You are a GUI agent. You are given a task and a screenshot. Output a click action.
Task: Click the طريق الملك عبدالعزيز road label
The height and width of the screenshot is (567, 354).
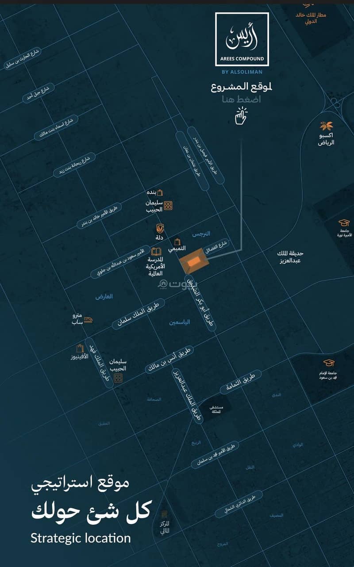point(187,397)
